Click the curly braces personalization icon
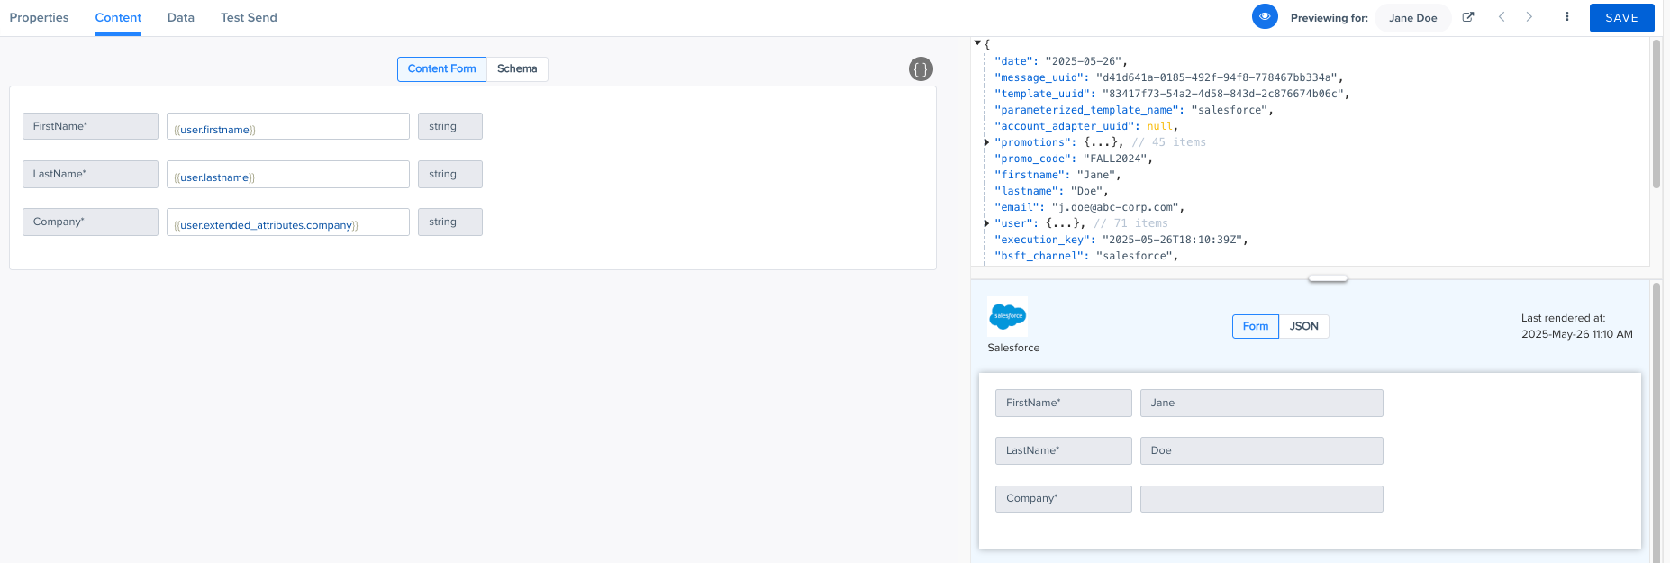The image size is (1670, 563). (921, 69)
